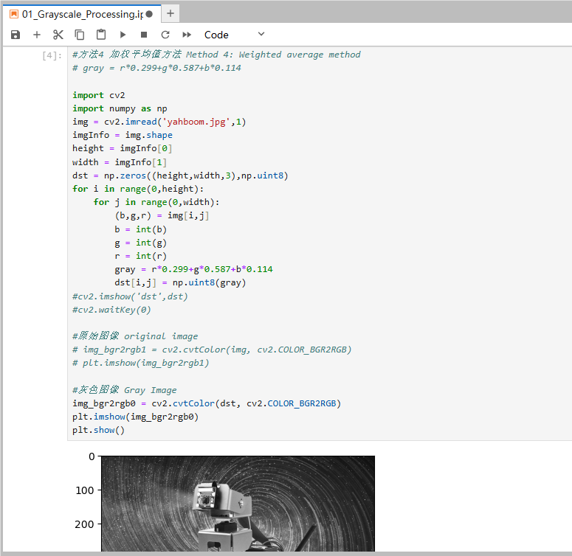Open a new launcher tab with the plus button

click(170, 14)
